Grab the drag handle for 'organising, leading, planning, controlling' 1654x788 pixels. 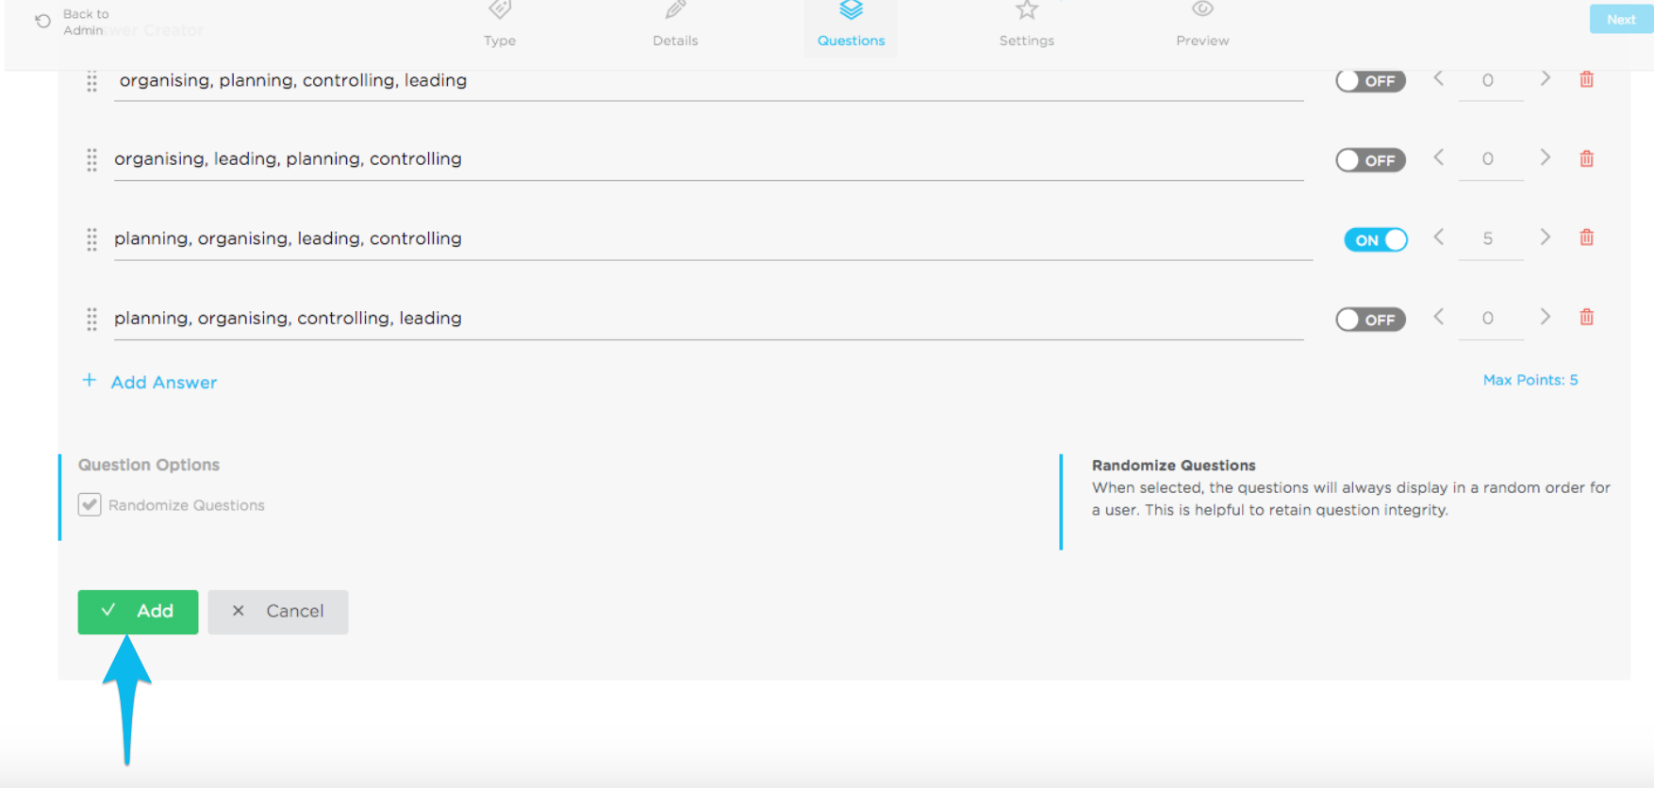tap(91, 160)
